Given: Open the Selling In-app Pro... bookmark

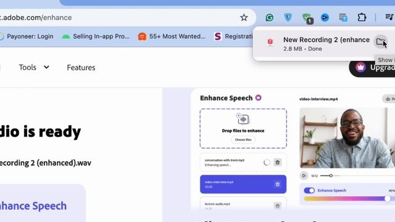Looking at the screenshot, I should click(x=96, y=36).
